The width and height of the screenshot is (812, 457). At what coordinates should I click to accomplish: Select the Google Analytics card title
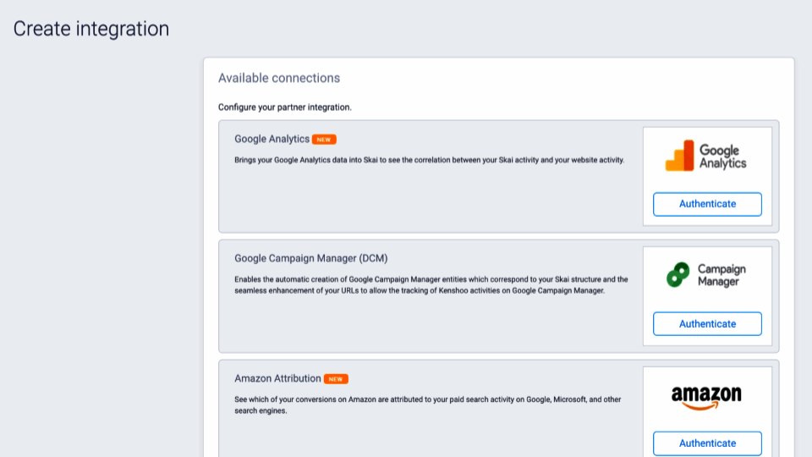(x=272, y=139)
